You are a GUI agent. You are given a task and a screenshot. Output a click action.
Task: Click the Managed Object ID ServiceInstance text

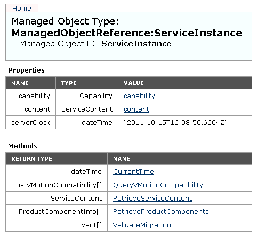136,44
